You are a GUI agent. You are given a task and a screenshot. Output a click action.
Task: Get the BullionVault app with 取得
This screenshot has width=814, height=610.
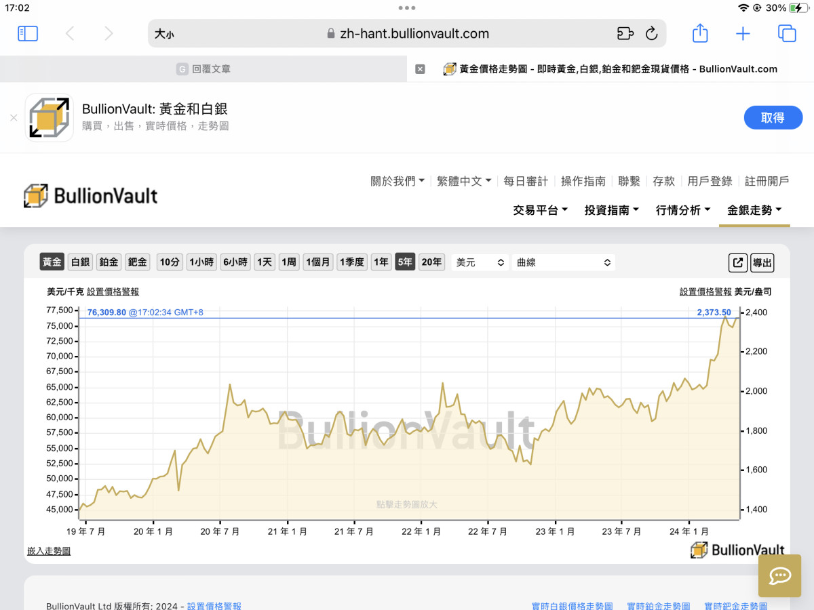773,117
